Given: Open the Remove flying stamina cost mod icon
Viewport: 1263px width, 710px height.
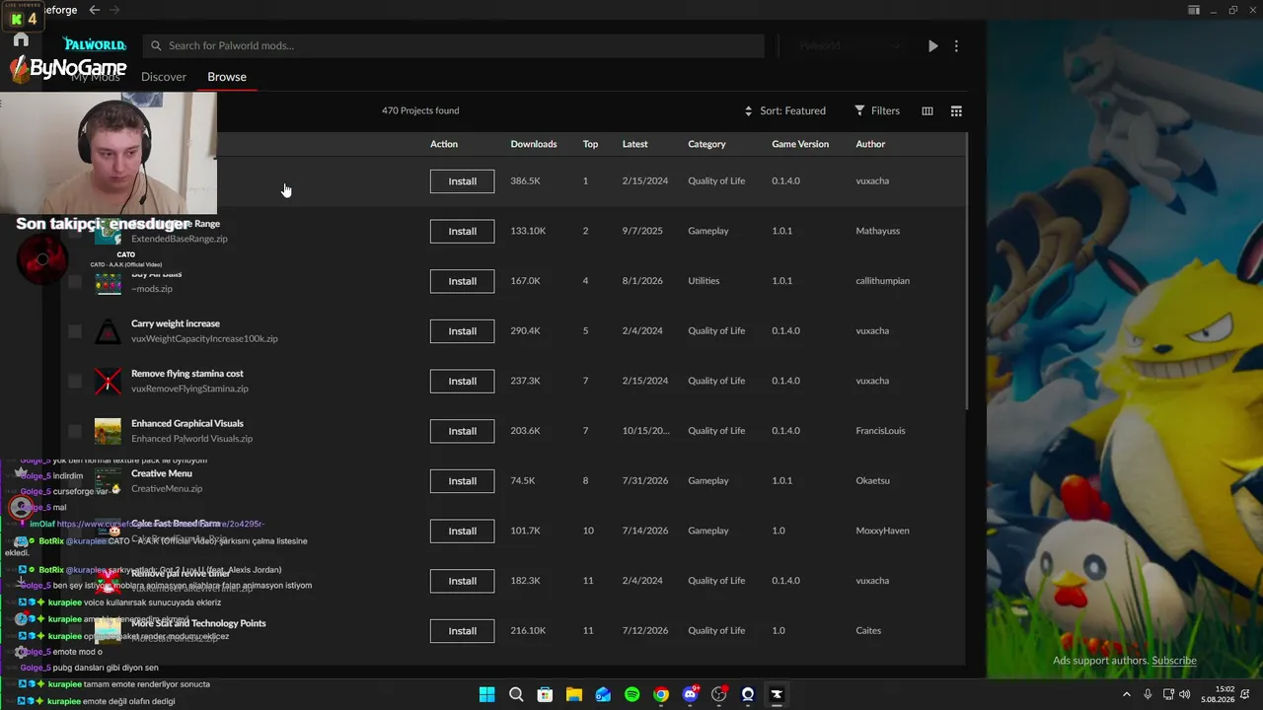Looking at the screenshot, I should 108,381.
